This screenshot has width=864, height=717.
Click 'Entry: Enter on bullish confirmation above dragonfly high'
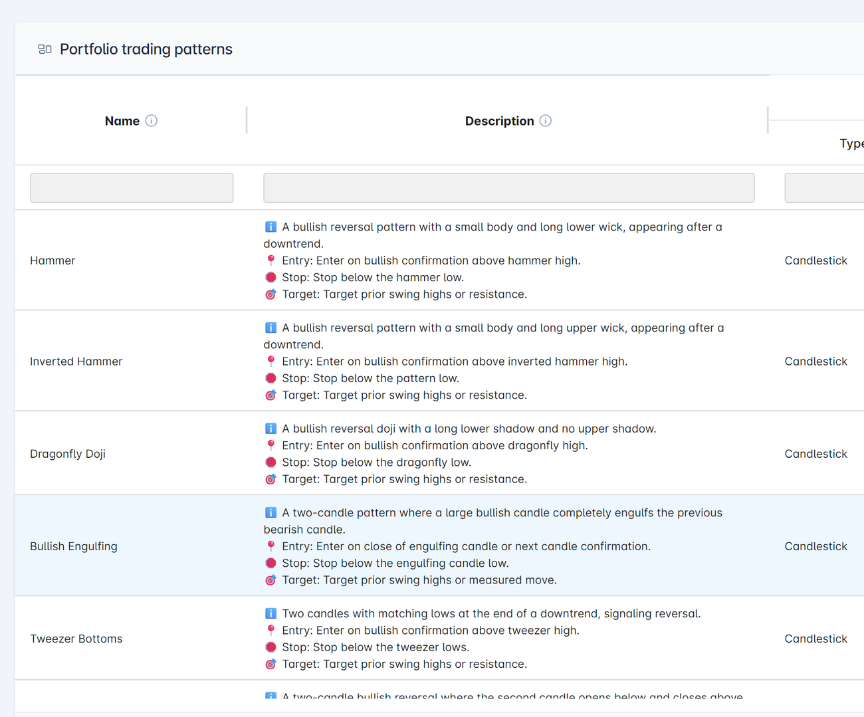435,446
